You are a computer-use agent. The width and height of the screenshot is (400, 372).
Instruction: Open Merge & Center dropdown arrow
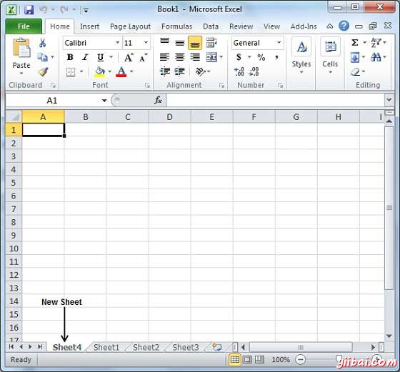pyautogui.click(x=221, y=57)
